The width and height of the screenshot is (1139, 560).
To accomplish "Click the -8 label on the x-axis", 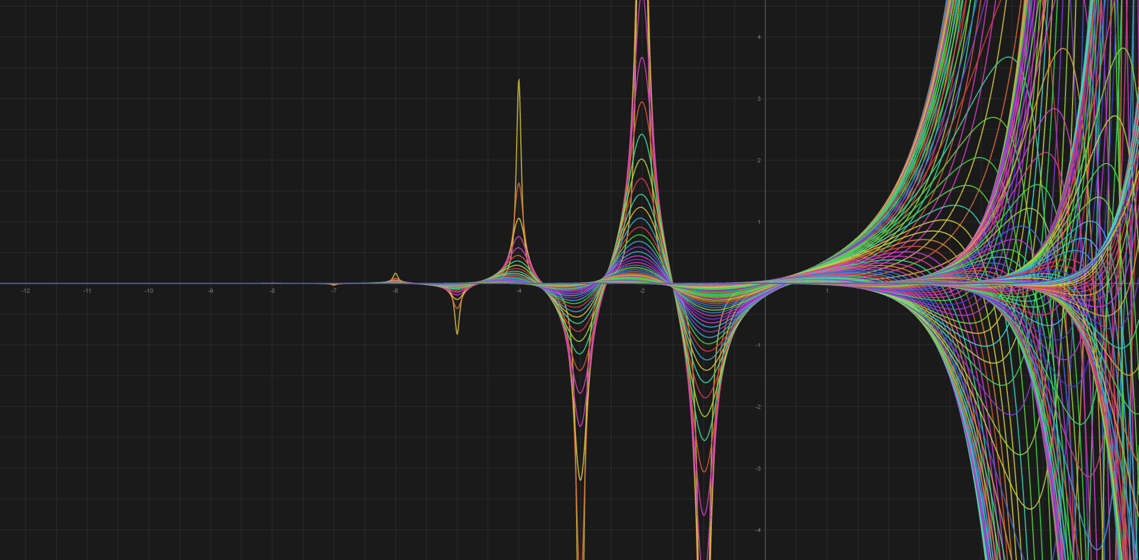I will 272,291.
